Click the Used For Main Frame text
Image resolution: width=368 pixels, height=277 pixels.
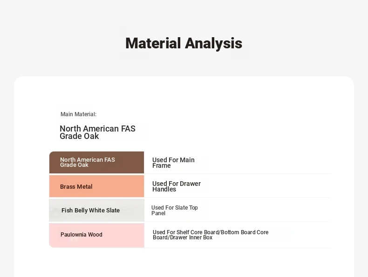[x=173, y=163]
